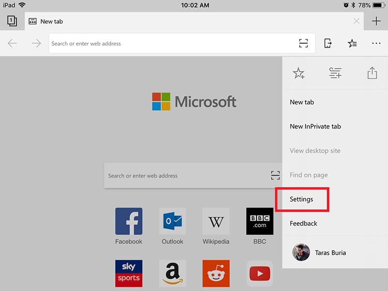Open the YouTube top site tile

click(260, 274)
